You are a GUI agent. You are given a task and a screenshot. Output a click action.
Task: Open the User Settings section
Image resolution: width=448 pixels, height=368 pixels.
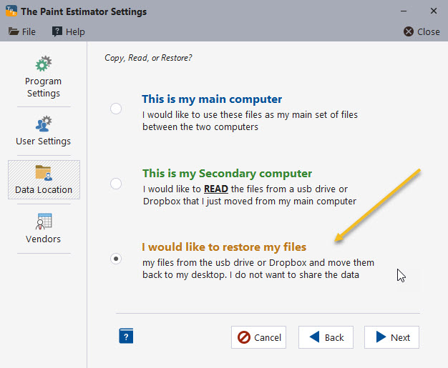[44, 131]
